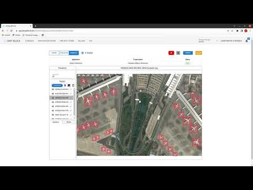
Task: Click the dark-outlined bounding box on satellite image
Action: point(190,88)
